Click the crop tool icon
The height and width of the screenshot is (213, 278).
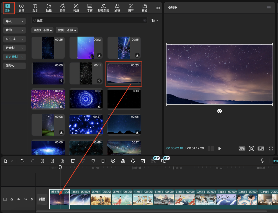coord(143,161)
